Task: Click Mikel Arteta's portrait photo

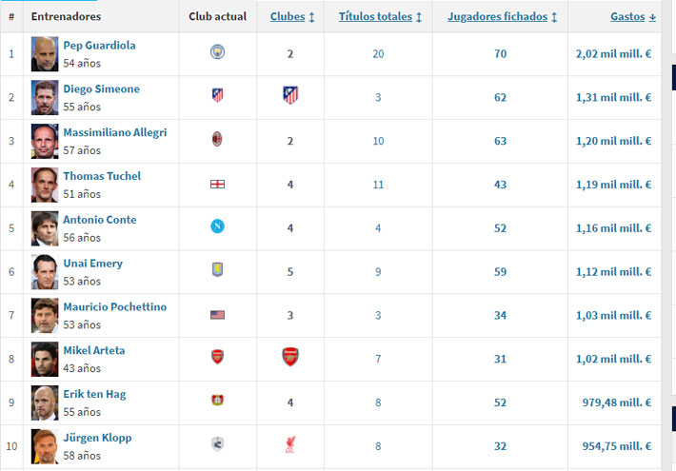Action: (44, 359)
